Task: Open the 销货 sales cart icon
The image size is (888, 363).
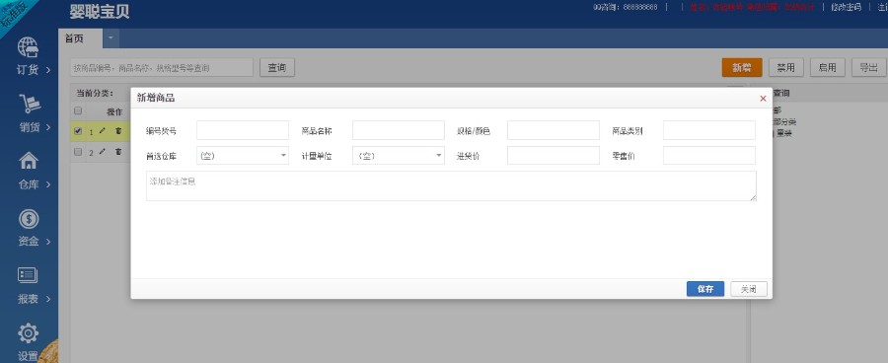Action: coord(30,104)
